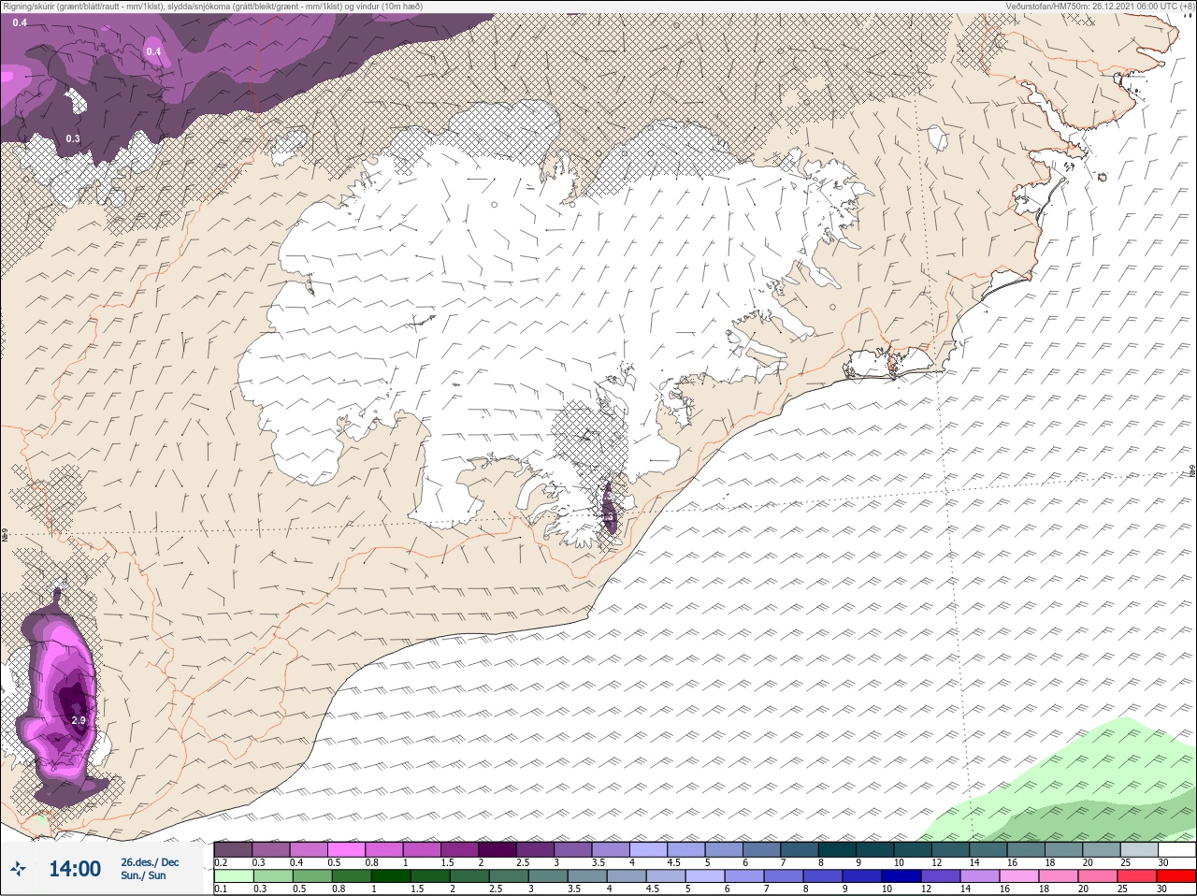Click the 0.3 value label in purple area
Image resolution: width=1197 pixels, height=896 pixels.
[x=73, y=138]
